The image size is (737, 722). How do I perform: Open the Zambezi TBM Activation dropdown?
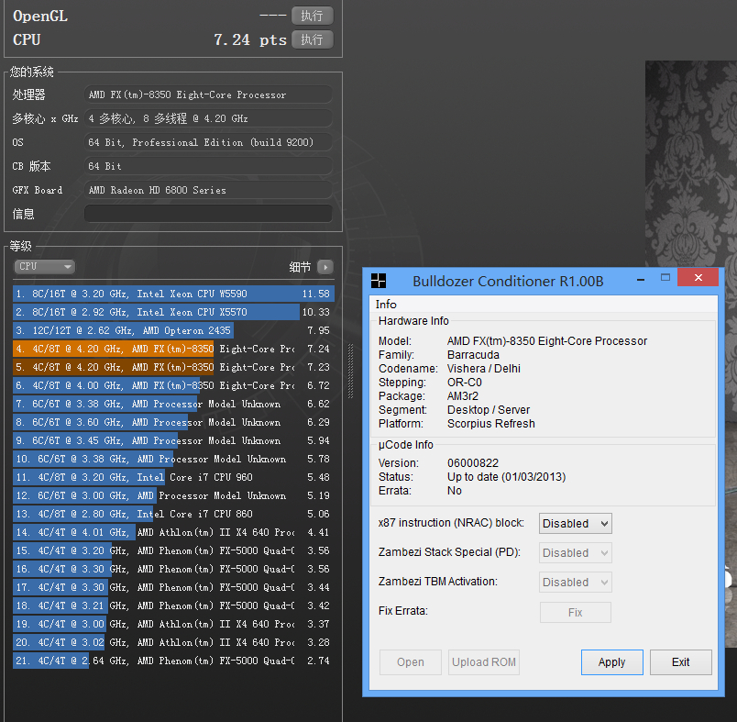[576, 582]
